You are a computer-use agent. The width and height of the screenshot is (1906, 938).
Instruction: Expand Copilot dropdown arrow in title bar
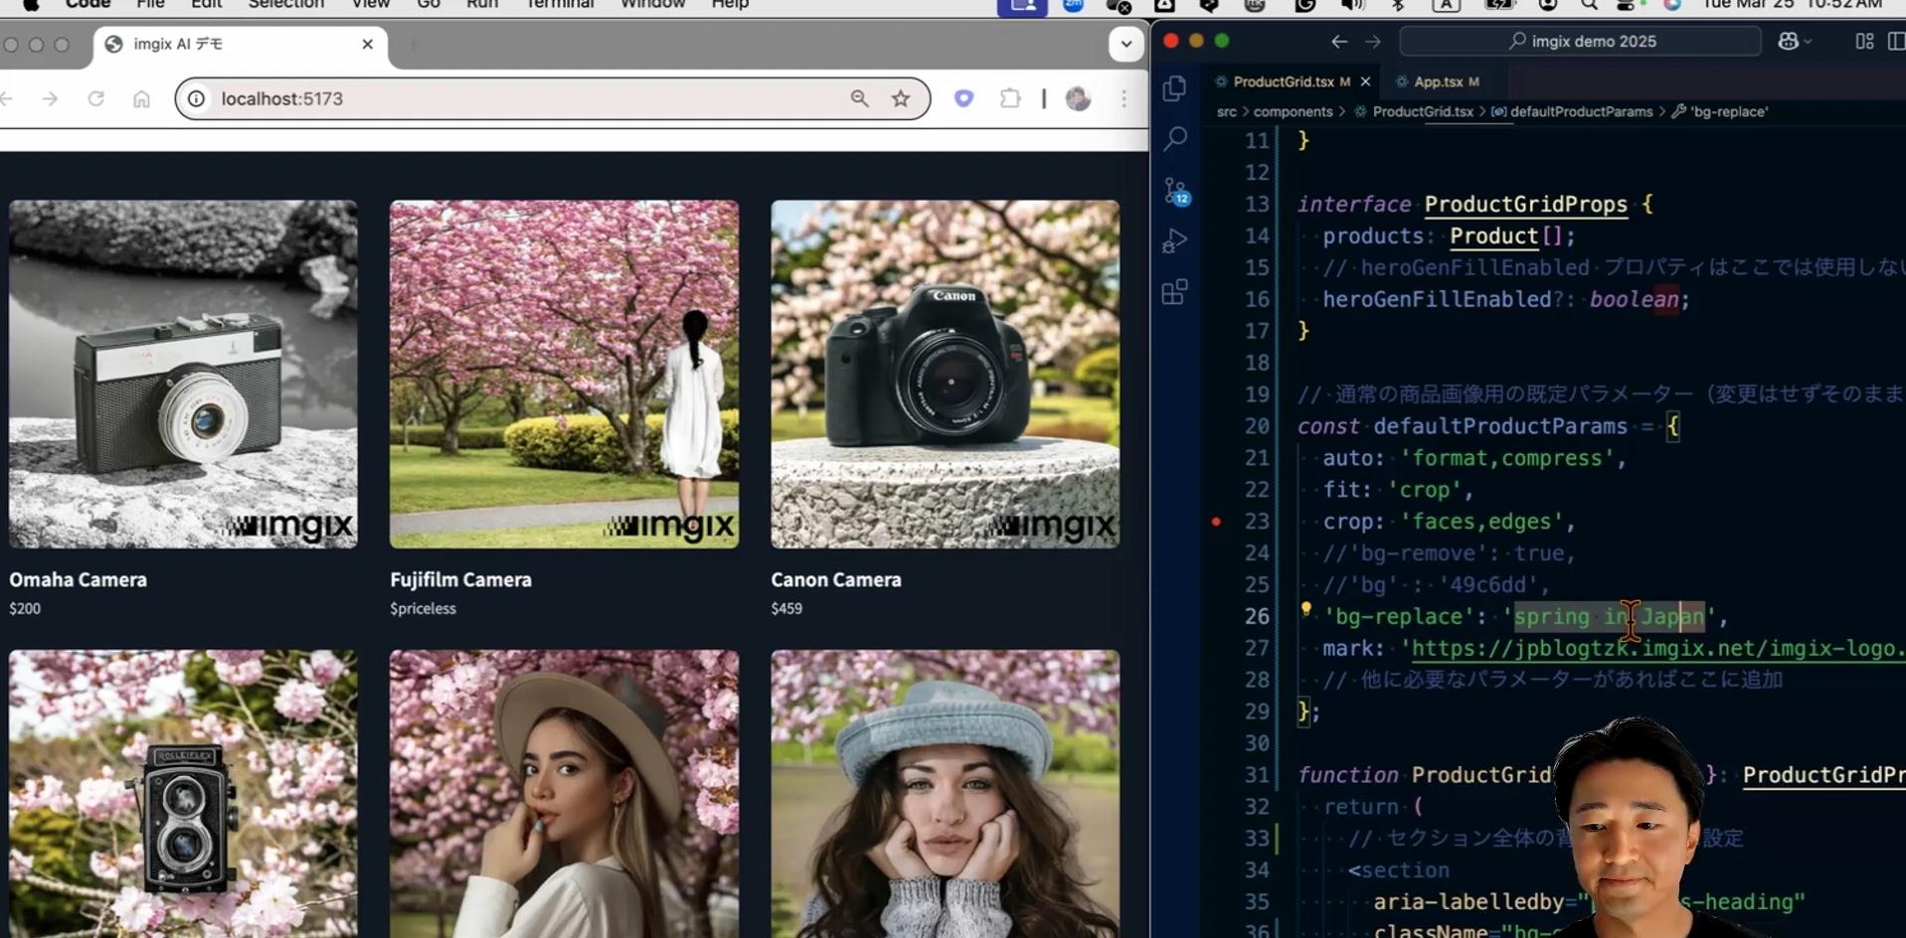1808,42
